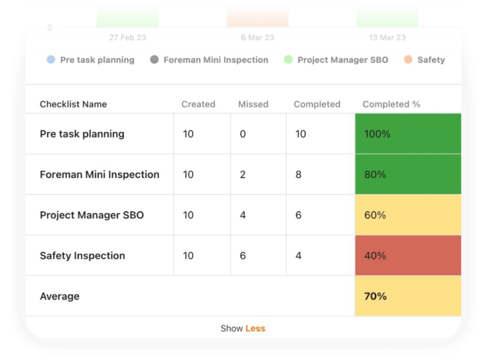Click the yellow 70% Average cell

click(408, 297)
